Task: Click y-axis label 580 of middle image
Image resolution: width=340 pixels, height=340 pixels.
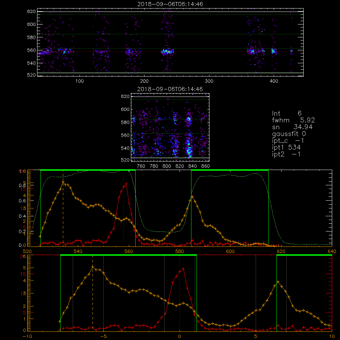Action: coord(125,122)
